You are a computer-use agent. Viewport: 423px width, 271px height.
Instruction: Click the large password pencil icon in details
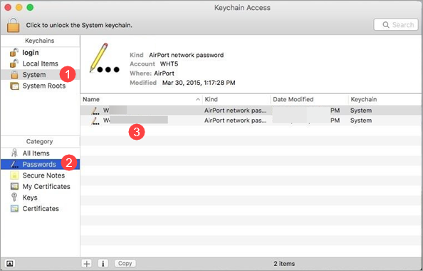click(x=105, y=58)
